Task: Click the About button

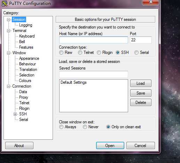Action: (19, 146)
